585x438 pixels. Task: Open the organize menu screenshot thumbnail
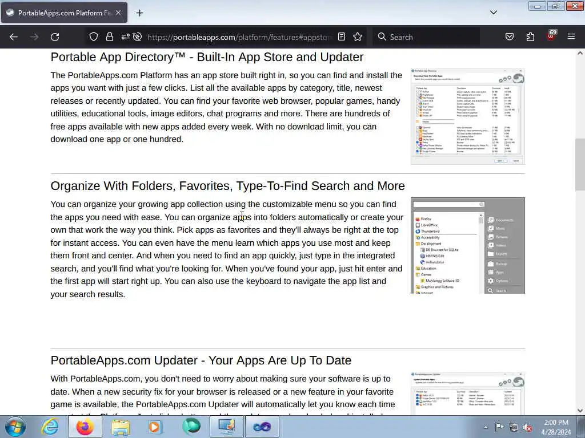[468, 245]
